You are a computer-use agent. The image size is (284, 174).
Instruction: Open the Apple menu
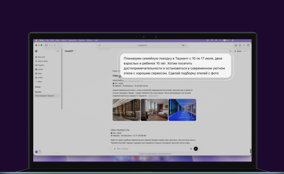pos(36,40)
